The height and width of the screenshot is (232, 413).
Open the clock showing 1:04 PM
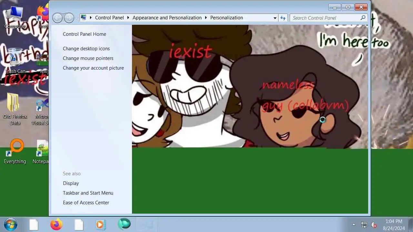coord(394,225)
